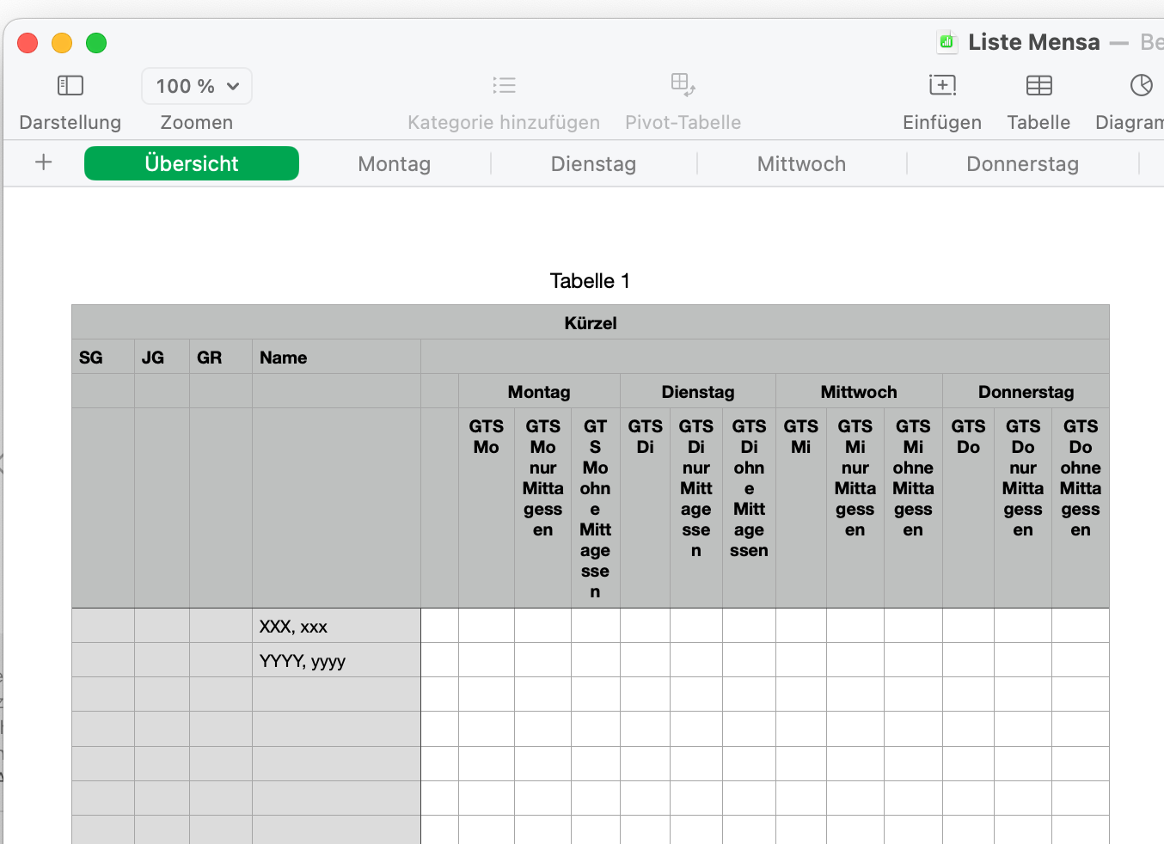
Task: Open the Darstellung sidebar view icon
Action: (x=70, y=85)
